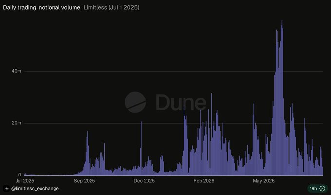Click the 19h refresh age badge
Screen dimensions: 331x195
(x=317, y=189)
